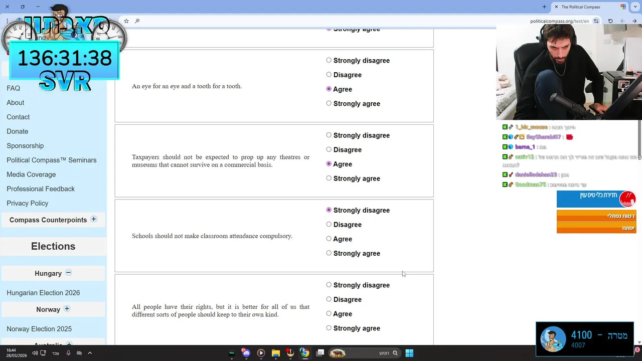Viewport: 642px width, 361px height.
Task: Select Strongly agree for eye for an eye
Action: (x=329, y=103)
